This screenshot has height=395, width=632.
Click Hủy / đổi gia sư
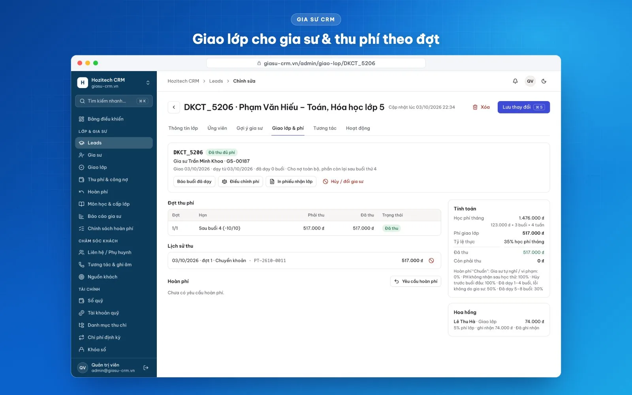coord(343,182)
